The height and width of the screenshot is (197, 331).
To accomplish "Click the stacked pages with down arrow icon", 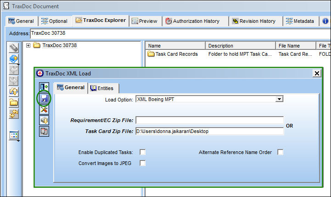I will click(x=44, y=121).
